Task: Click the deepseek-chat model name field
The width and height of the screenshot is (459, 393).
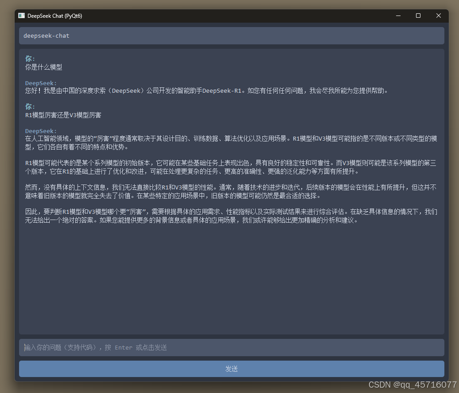Action: pos(232,36)
